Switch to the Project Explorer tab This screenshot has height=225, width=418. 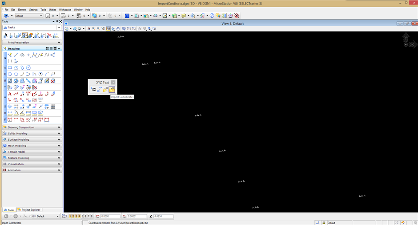click(x=31, y=210)
